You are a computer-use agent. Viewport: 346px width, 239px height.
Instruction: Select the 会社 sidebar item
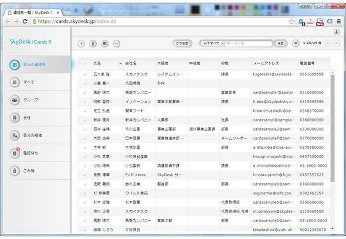[x=39, y=118]
